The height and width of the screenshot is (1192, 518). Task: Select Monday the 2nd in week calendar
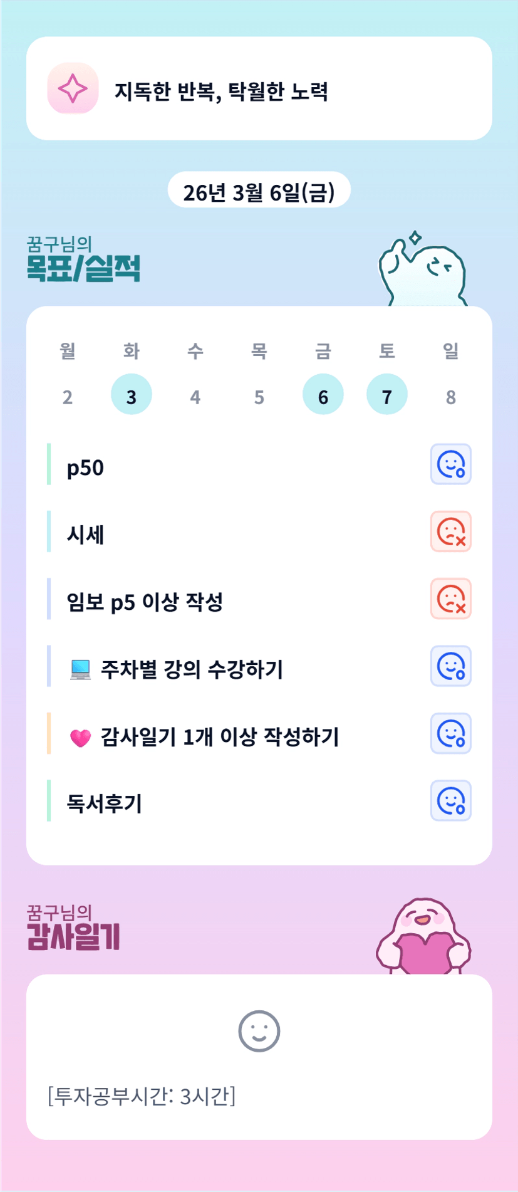pos(68,396)
